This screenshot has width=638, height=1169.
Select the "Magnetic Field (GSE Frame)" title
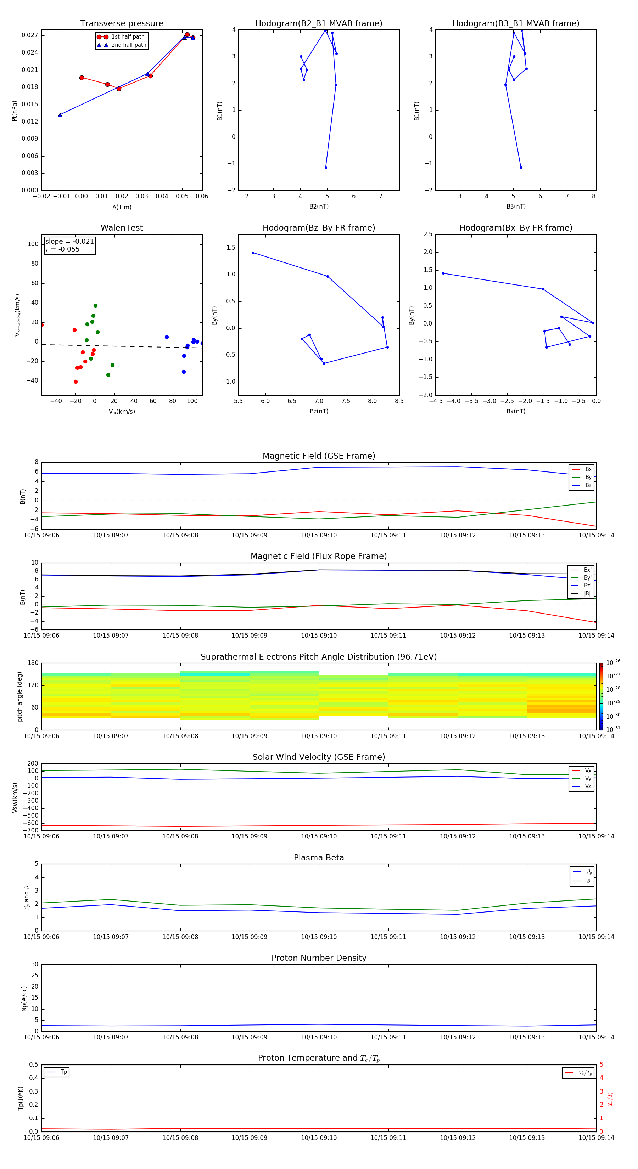[319, 456]
